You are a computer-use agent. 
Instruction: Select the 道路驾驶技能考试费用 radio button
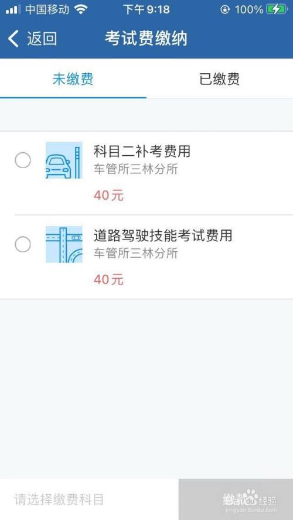coord(23,245)
